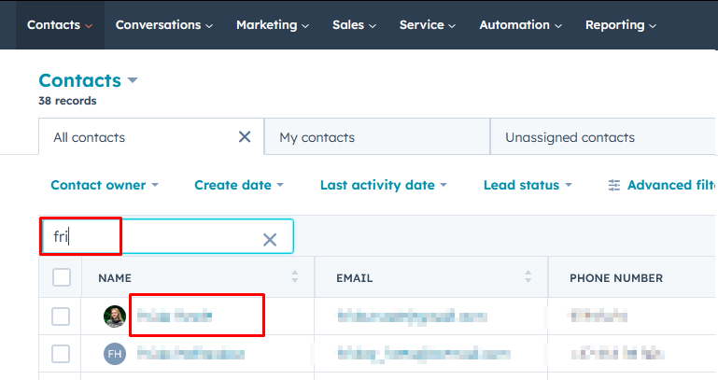Check the second contact row checkbox

pos(62,354)
